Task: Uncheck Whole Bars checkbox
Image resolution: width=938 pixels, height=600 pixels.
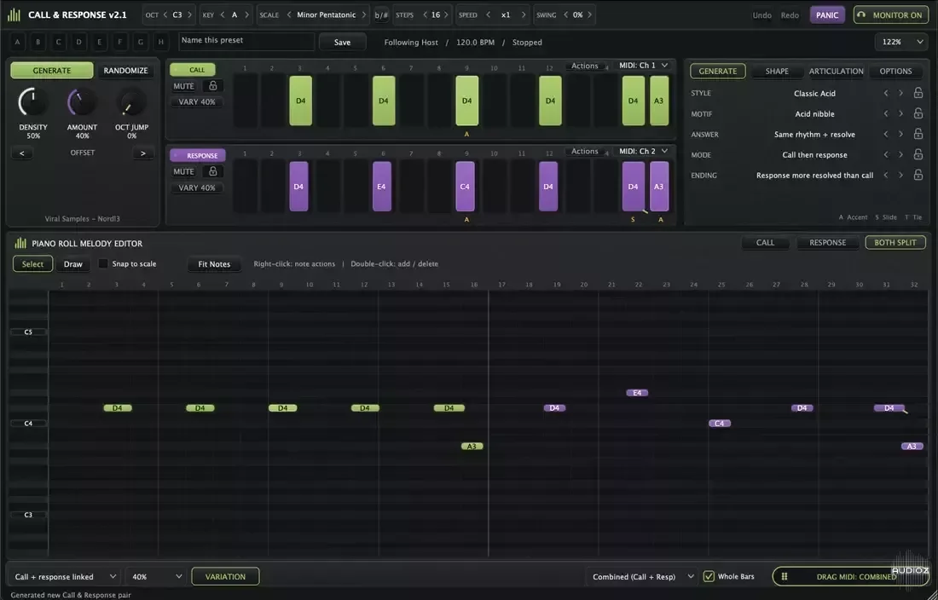Action: click(709, 577)
